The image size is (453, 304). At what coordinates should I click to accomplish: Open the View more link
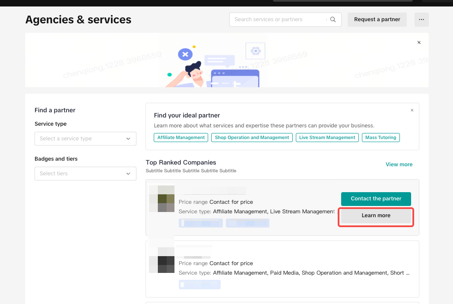(x=399, y=165)
